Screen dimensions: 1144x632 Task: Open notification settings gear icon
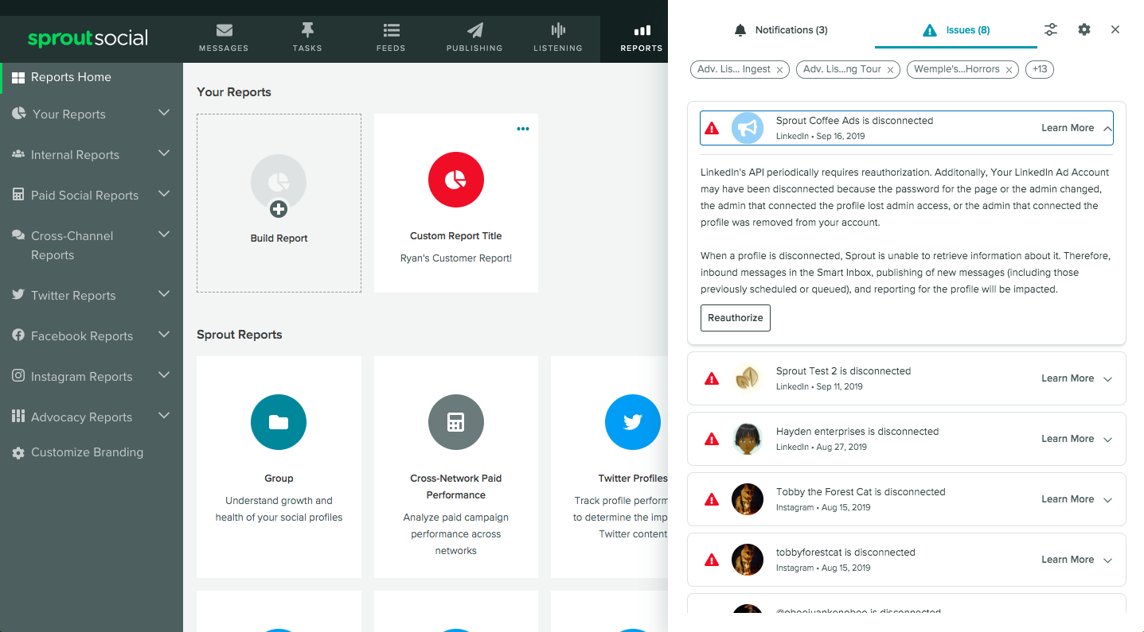(1084, 29)
